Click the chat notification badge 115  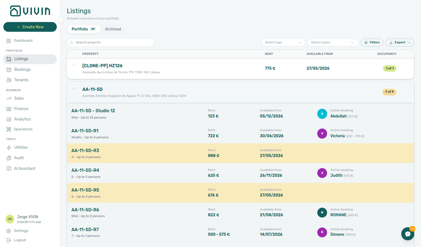point(412,229)
